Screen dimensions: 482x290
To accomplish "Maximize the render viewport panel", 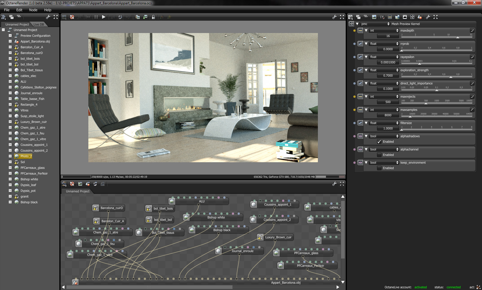I will (342, 17).
